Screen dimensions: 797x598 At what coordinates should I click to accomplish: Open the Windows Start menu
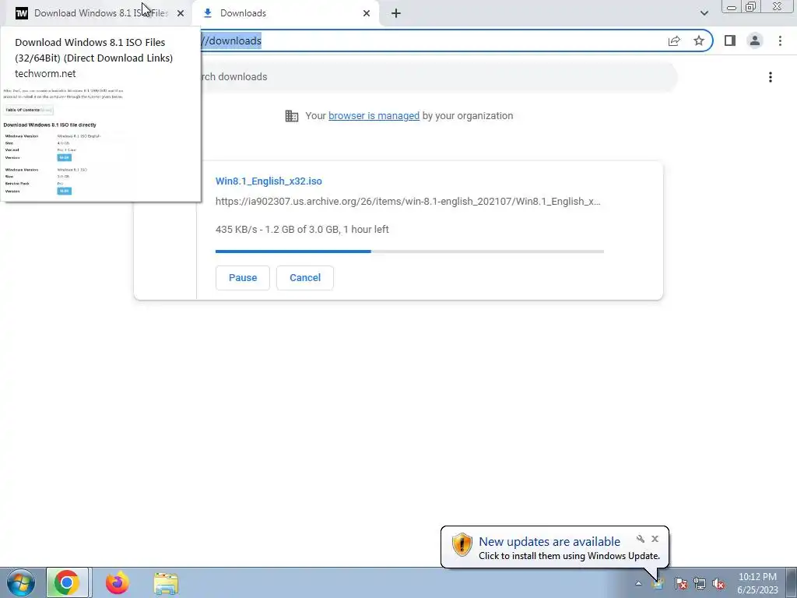(x=21, y=583)
